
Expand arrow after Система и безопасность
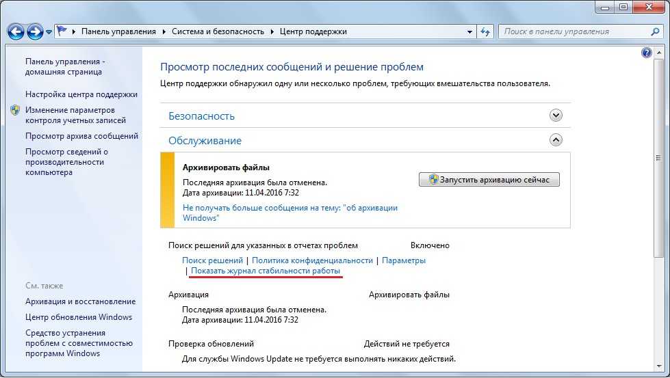click(x=272, y=31)
